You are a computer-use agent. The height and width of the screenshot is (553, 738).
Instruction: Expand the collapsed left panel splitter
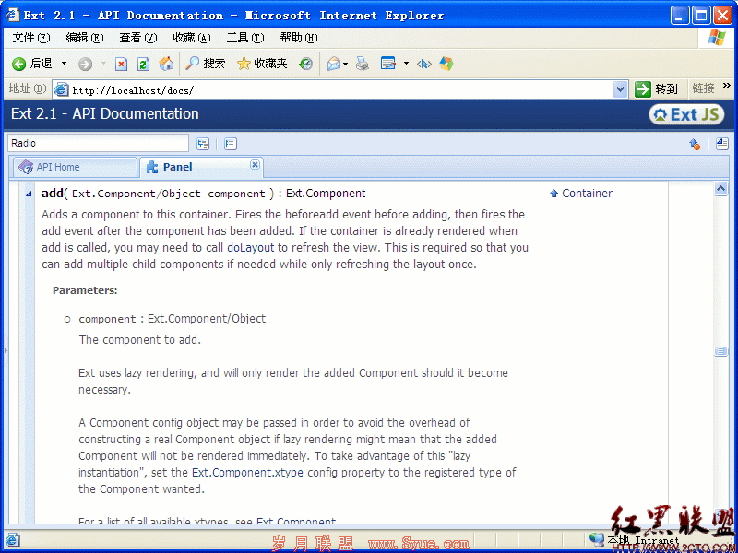tap(6, 350)
